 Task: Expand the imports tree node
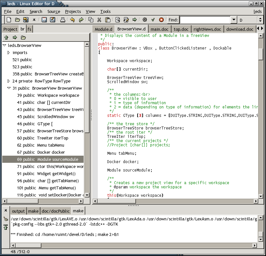click(9, 52)
